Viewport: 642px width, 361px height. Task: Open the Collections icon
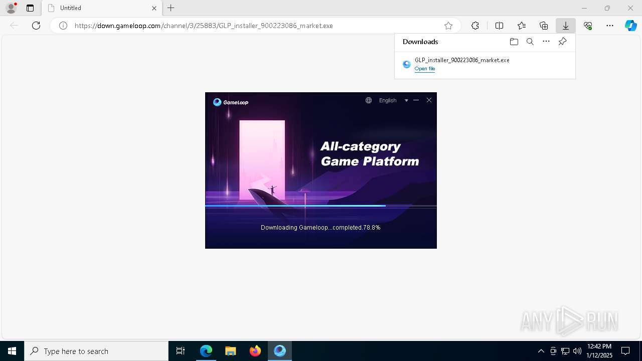[x=544, y=26]
